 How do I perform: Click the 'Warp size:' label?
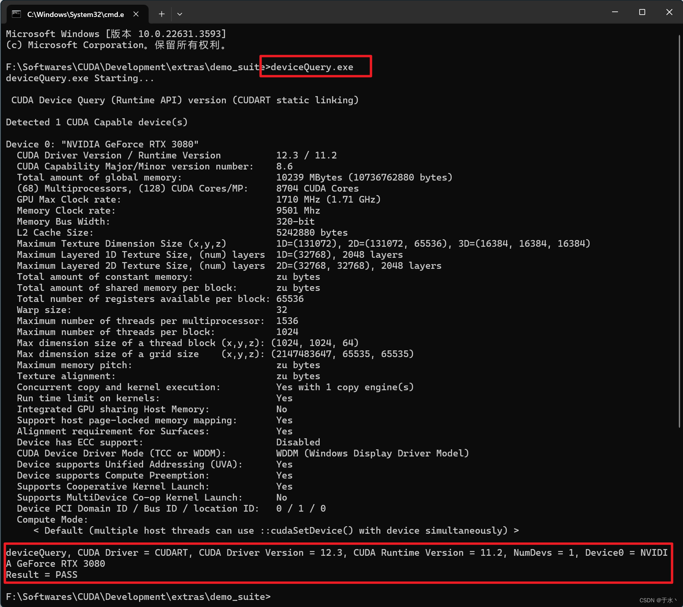tap(44, 310)
